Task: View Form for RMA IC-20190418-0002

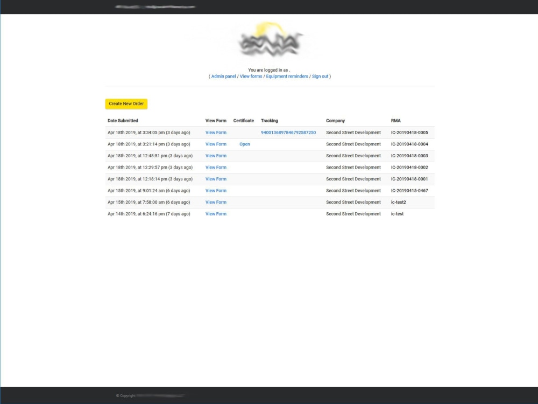Action: 216,168
